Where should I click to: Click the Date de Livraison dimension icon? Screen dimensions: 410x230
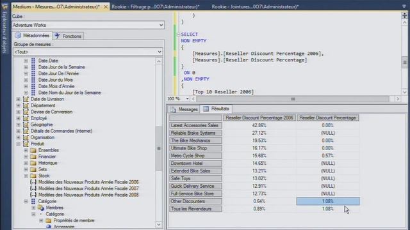[x=26, y=99]
